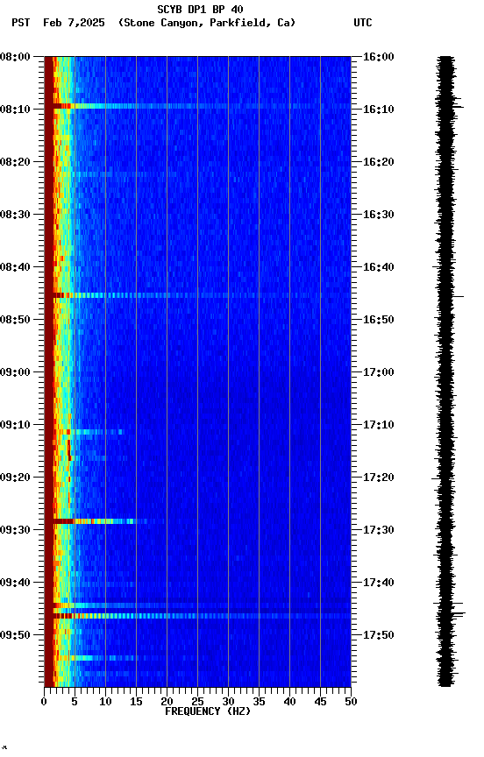Click the 5 Hz frequency axis label
The height and width of the screenshot is (757, 484).
pyautogui.click(x=75, y=702)
